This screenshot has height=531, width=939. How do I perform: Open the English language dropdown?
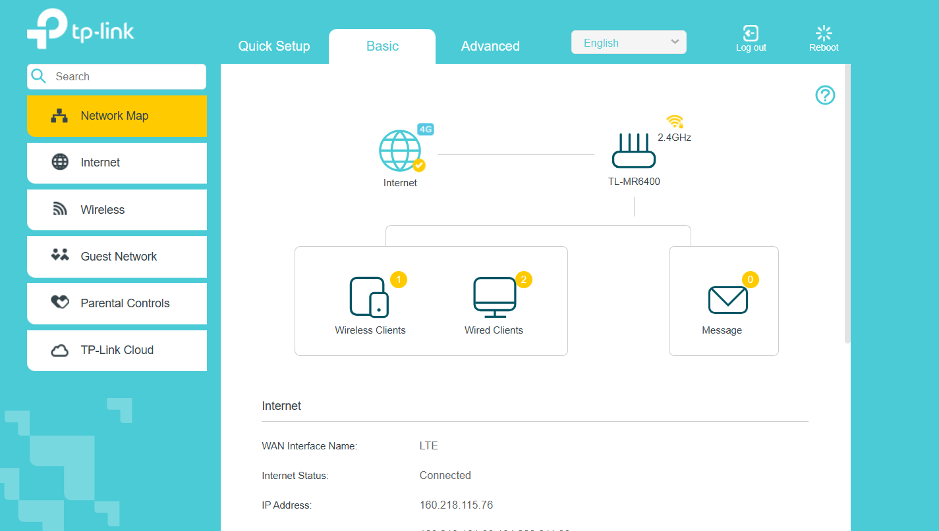tap(629, 43)
